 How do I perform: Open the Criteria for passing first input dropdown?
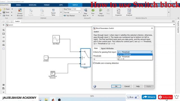135,52
